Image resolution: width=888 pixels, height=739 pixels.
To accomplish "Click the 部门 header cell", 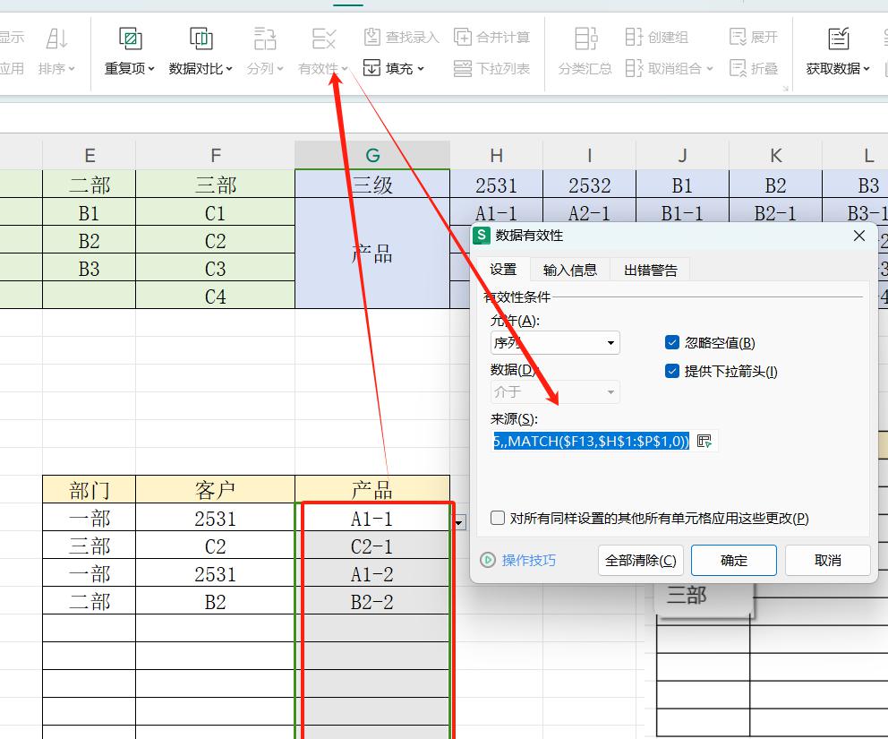I will click(x=89, y=490).
